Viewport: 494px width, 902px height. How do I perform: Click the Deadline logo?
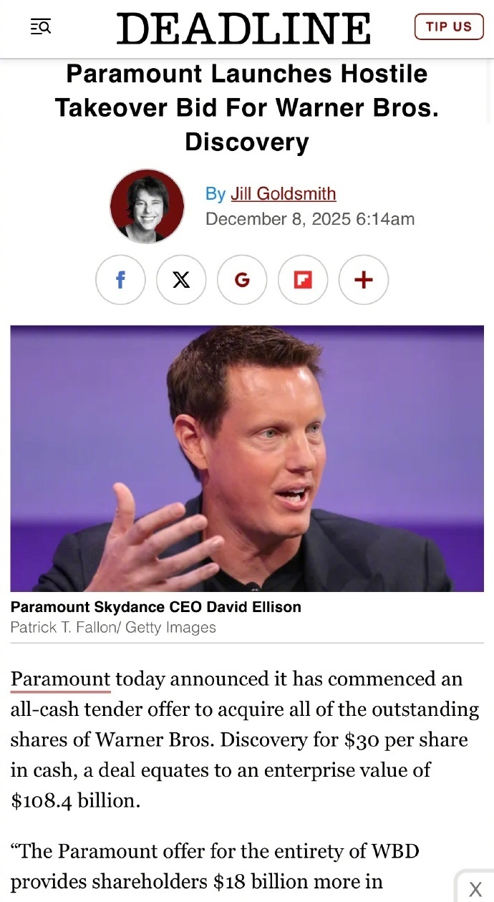click(x=243, y=29)
